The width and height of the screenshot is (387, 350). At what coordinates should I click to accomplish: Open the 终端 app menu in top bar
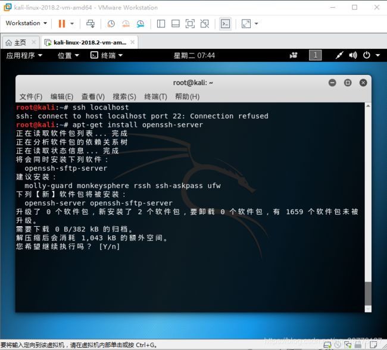(107, 55)
